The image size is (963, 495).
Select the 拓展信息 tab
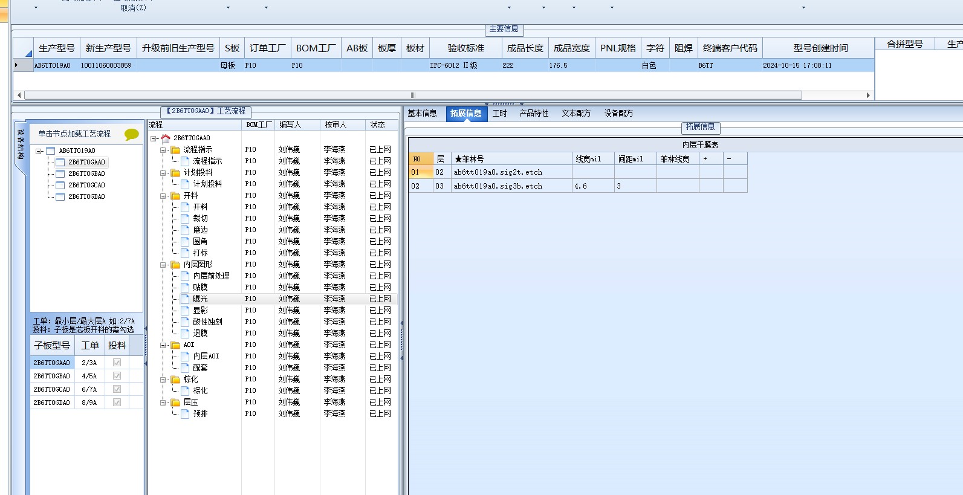466,114
